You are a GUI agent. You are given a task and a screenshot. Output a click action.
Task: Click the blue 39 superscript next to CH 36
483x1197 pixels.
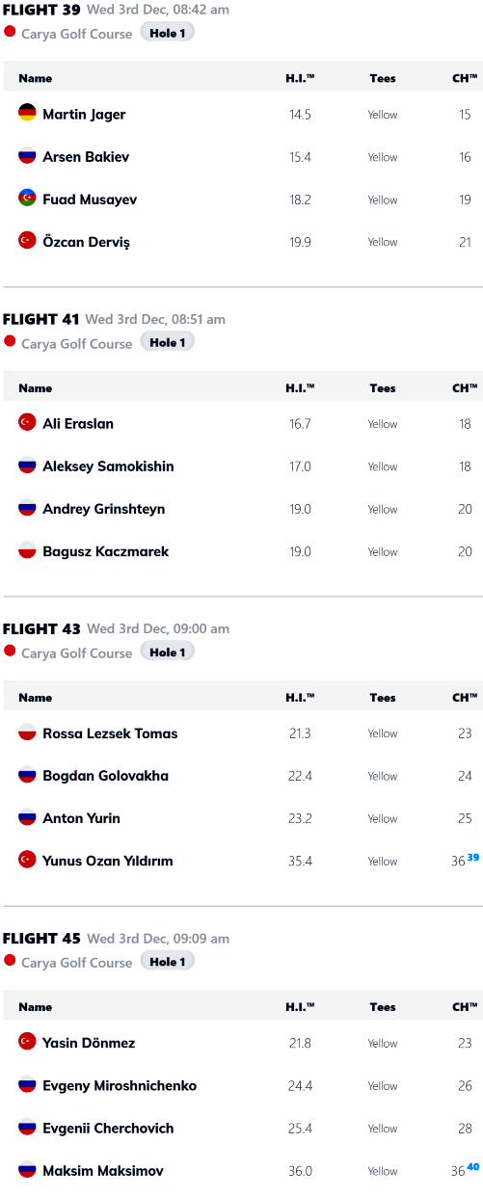coord(473,857)
